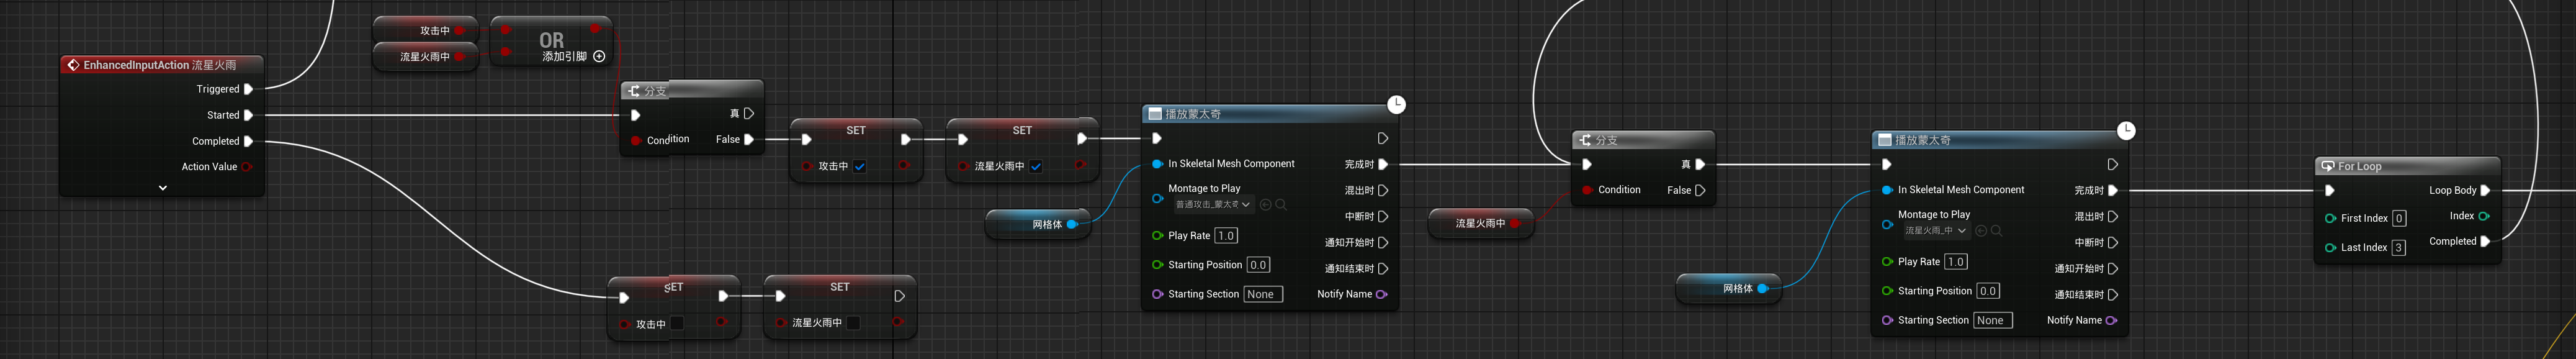Image resolution: width=2576 pixels, height=359 pixels.
Task: Click the Completed exec pin on For Loop
Action: [2485, 241]
